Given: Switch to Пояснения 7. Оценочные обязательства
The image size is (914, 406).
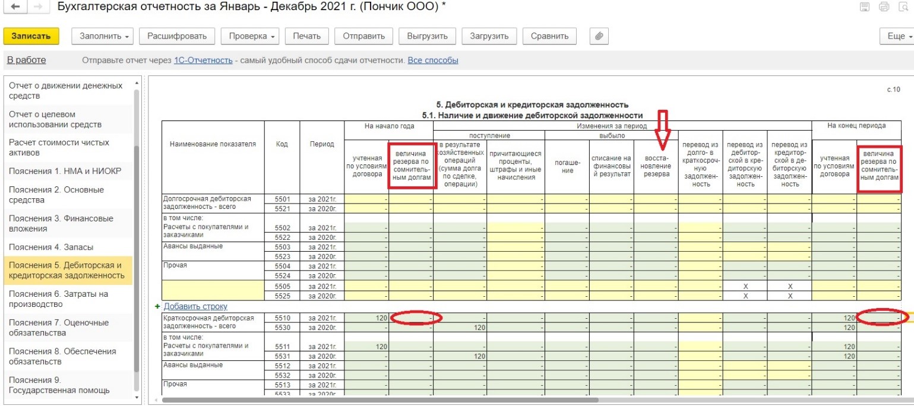Looking at the screenshot, I should (x=68, y=328).
